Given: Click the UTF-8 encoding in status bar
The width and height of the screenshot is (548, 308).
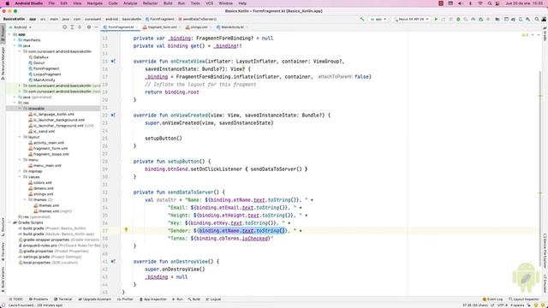Looking at the screenshot, I should [x=503, y=305].
